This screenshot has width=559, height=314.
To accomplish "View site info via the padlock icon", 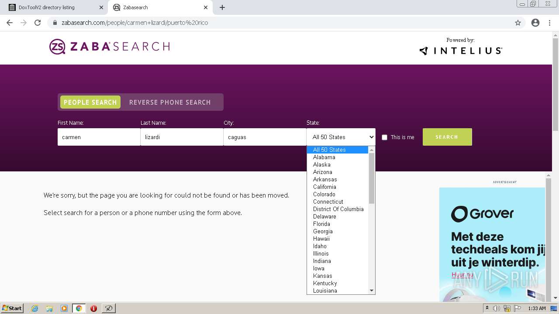I will pyautogui.click(x=55, y=23).
